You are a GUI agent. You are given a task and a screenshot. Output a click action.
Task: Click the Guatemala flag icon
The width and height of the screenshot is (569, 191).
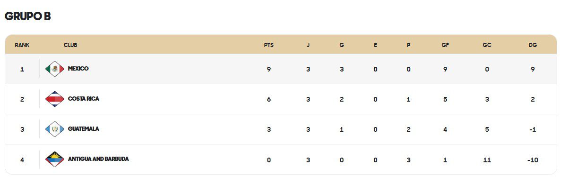(55, 129)
